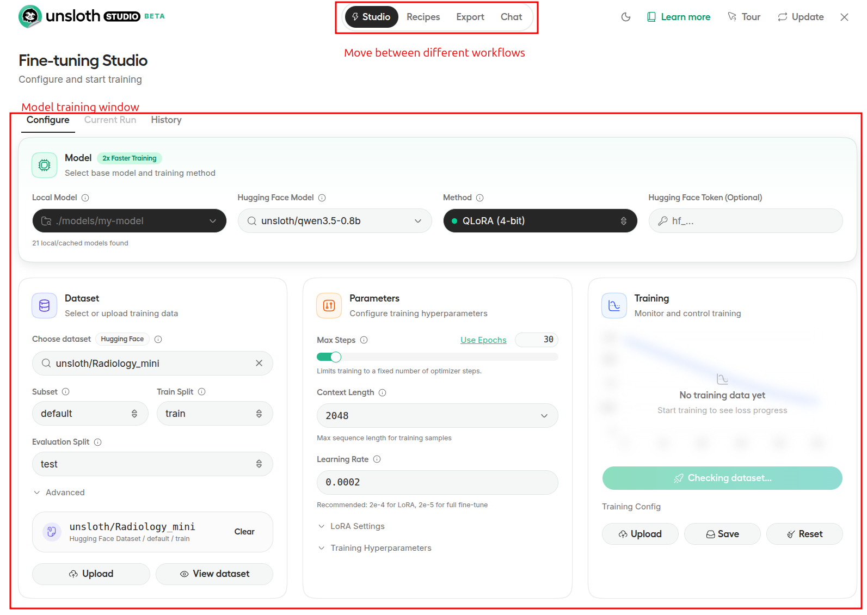Click search icon in dataset field
Screen dimensions: 867x615
[x=47, y=363]
